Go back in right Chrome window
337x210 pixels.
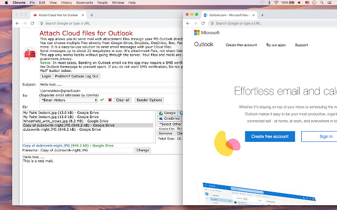coord(188,23)
